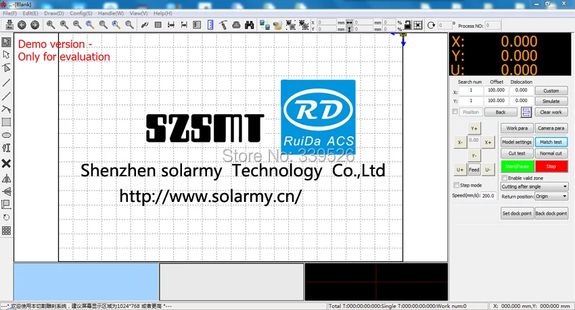Click the gray square toolbar icon

[x=158, y=25]
